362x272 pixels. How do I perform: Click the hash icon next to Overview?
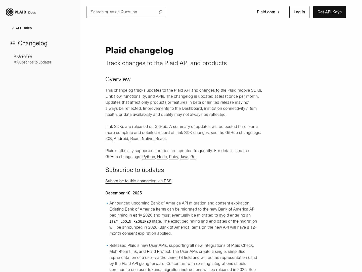click(x=15, y=56)
